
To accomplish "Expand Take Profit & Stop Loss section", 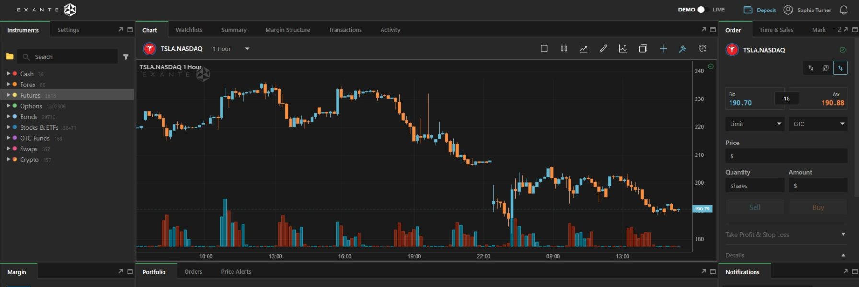I will [786, 234].
